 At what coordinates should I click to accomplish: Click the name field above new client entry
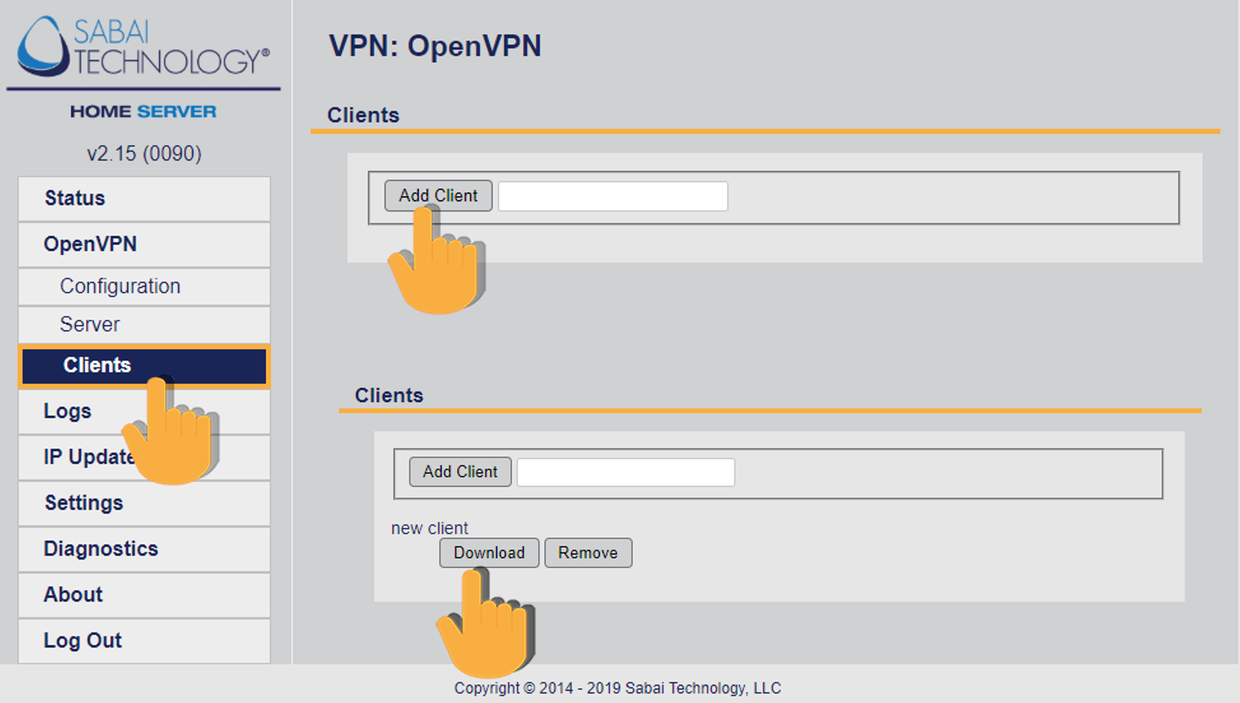625,472
